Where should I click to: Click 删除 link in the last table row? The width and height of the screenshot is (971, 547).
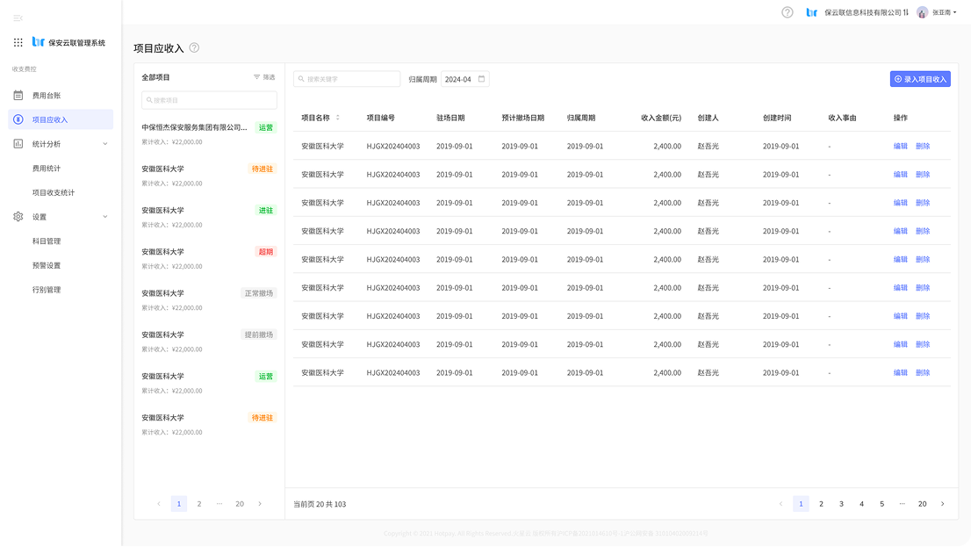923,372
